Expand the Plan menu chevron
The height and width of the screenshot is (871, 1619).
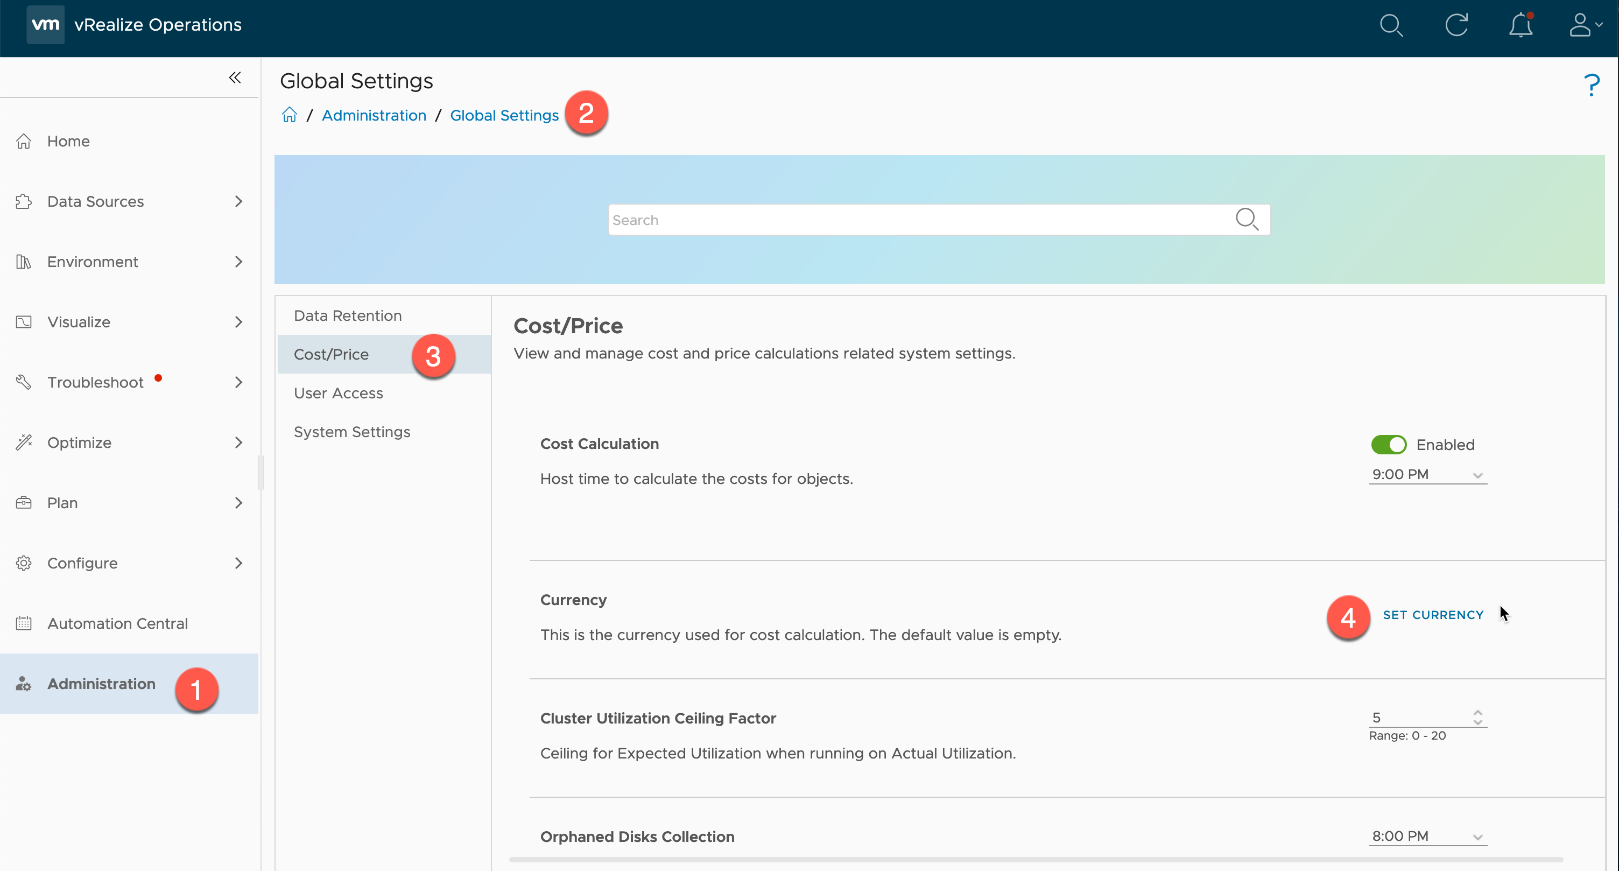click(238, 503)
